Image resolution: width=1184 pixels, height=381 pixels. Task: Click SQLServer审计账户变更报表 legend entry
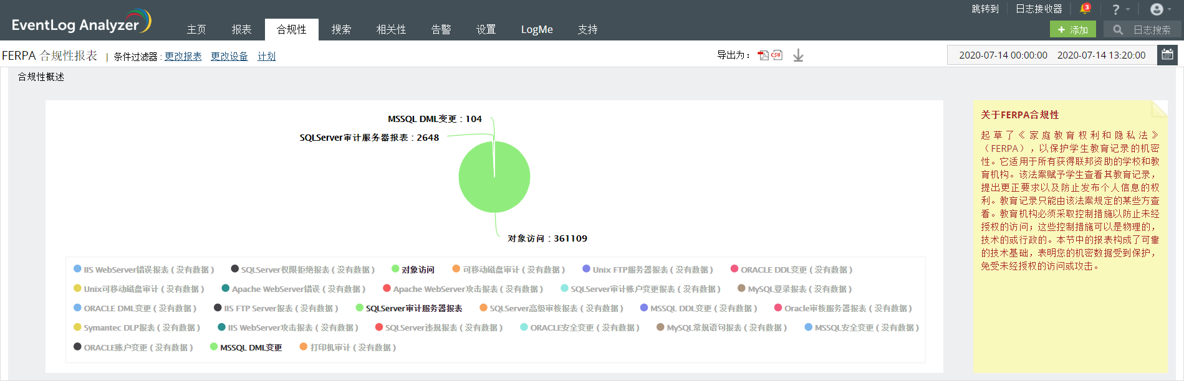[641, 289]
